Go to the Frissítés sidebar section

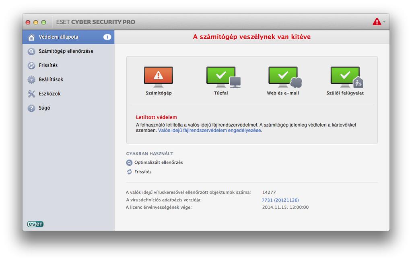68,65
